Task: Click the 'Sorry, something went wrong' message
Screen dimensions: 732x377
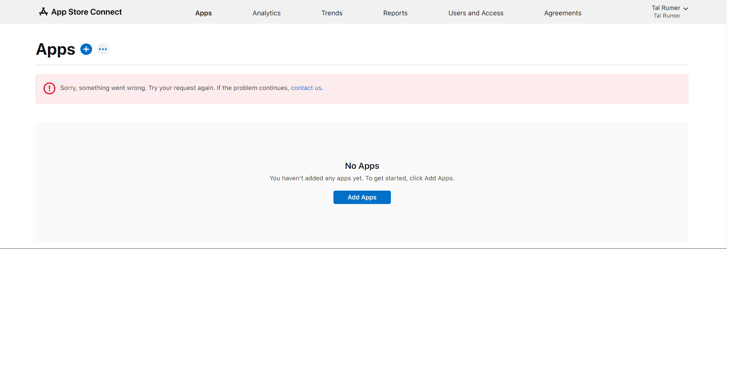Action: 174,88
